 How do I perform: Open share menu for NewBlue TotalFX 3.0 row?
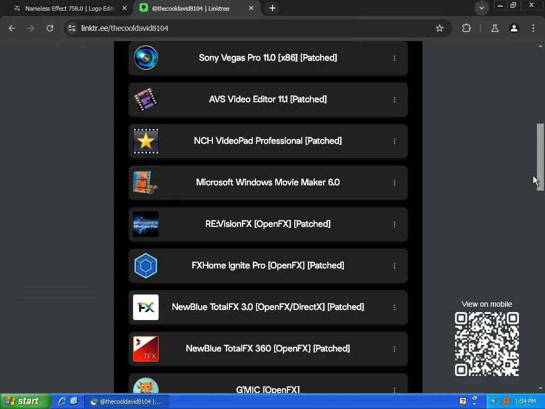(394, 307)
